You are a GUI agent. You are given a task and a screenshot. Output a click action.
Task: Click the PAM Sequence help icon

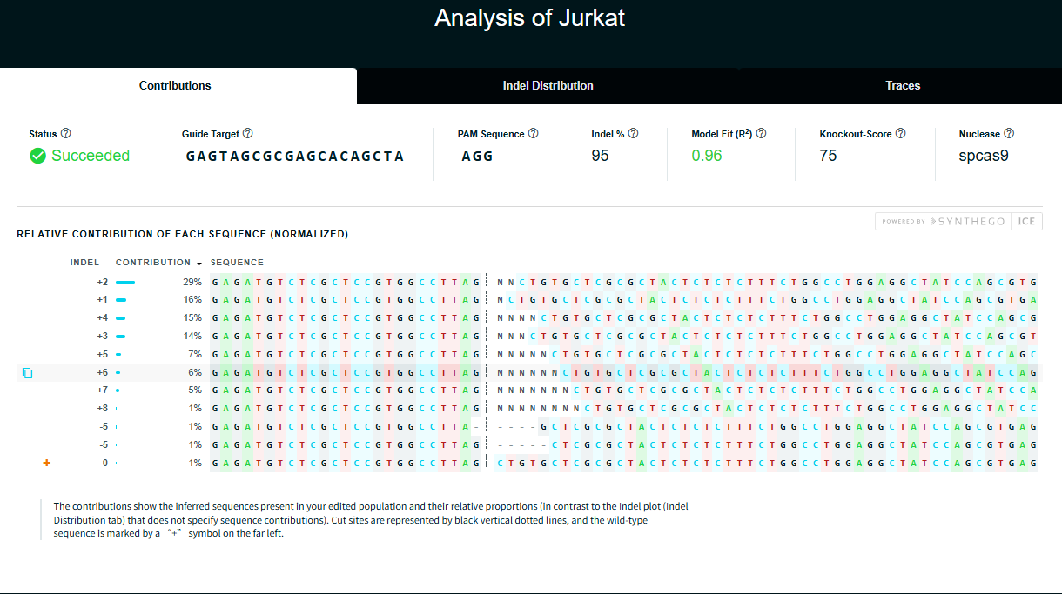click(533, 133)
